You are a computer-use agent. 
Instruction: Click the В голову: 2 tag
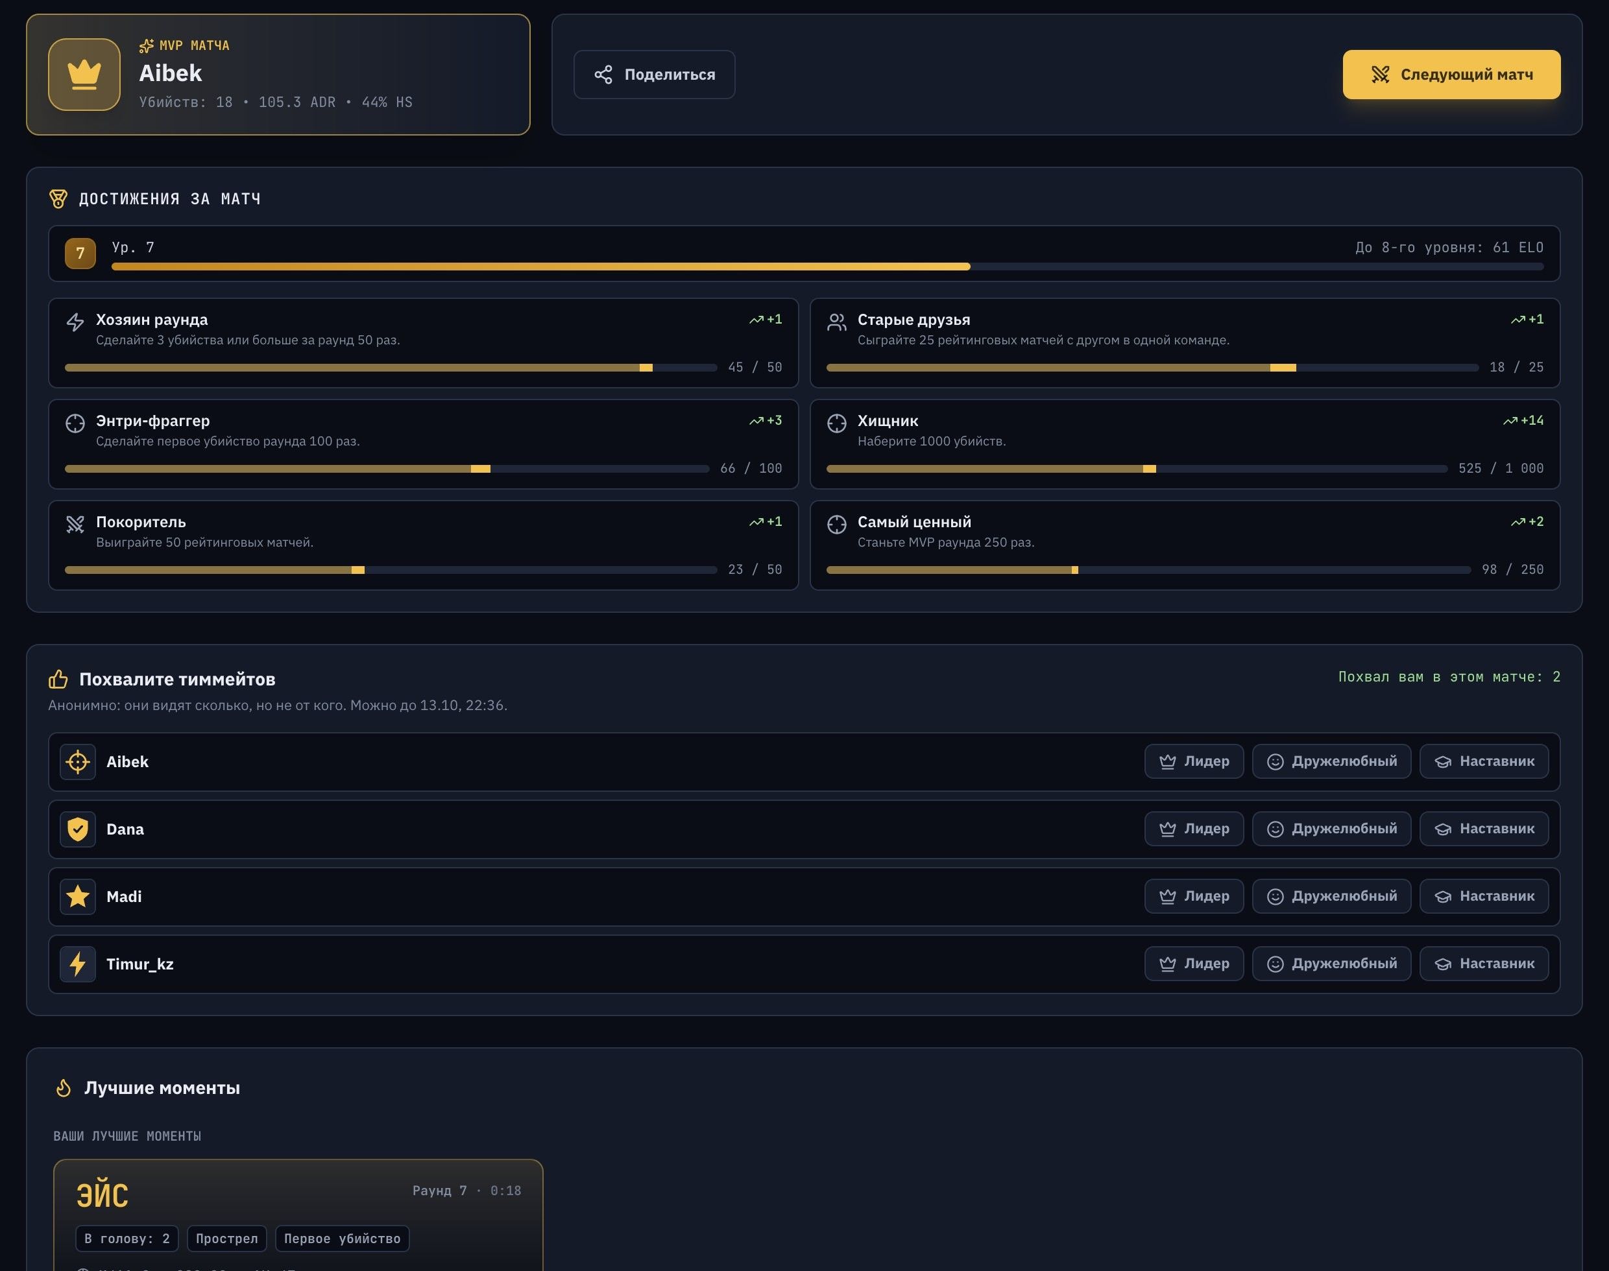click(127, 1239)
